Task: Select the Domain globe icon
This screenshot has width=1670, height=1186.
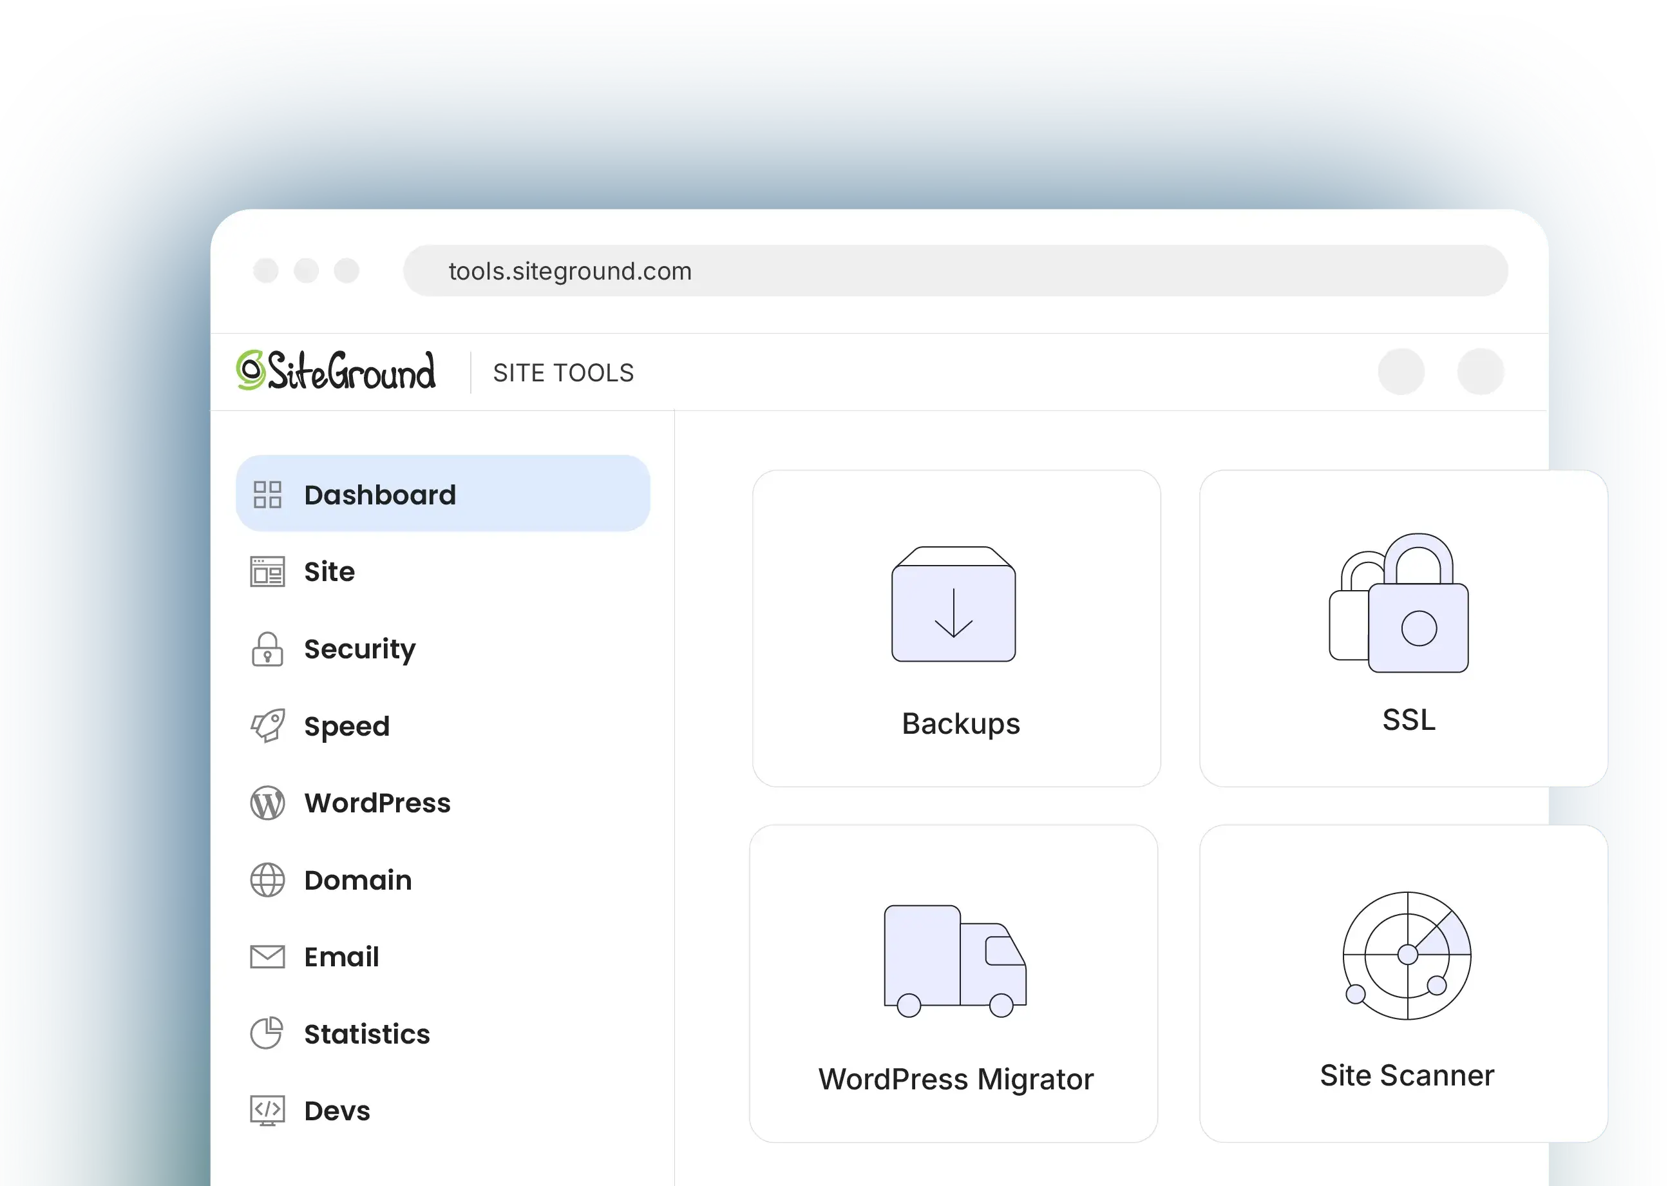Action: (x=267, y=880)
